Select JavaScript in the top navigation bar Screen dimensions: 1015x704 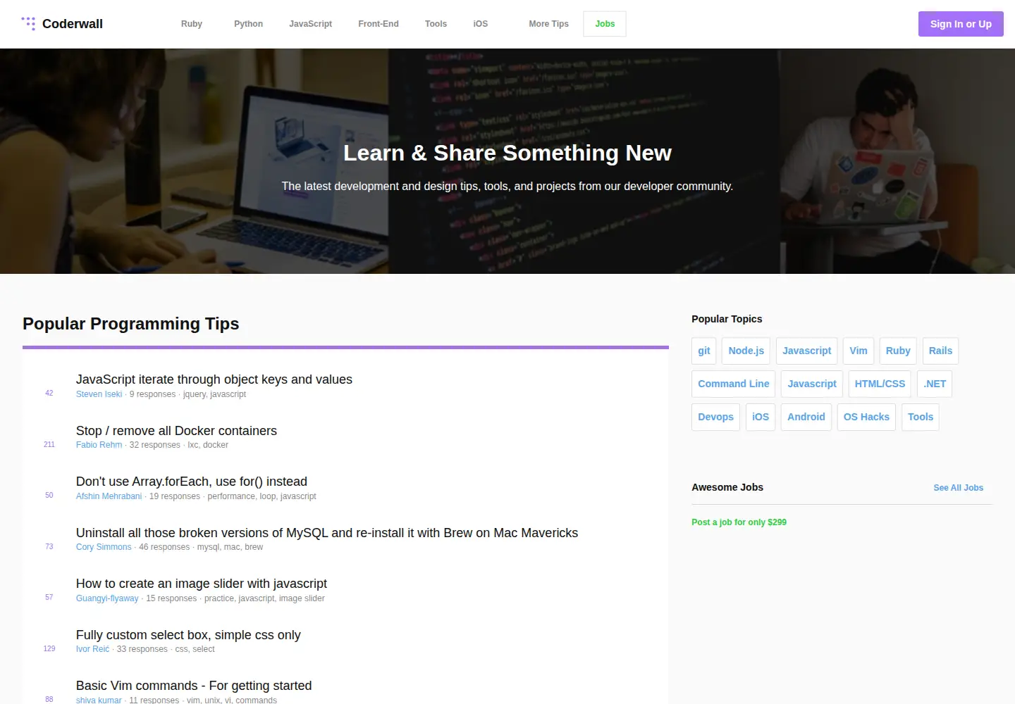(x=310, y=24)
